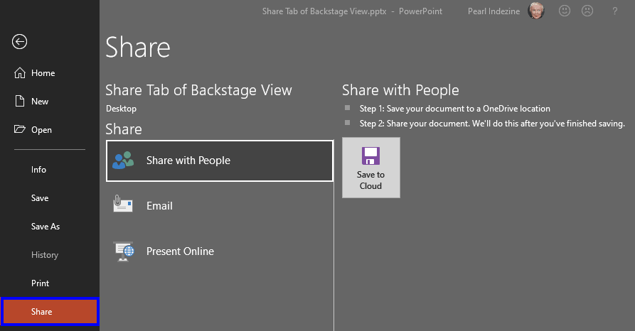
Task: Open the Home page in Backstage sidebar
Action: 49,73
